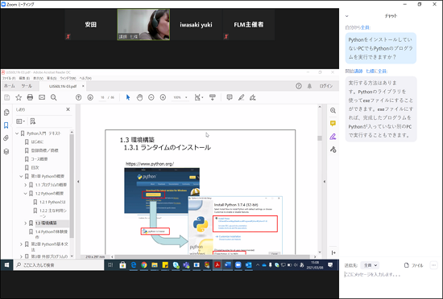Click the ファイル attach button in Zoom chat
Screen dimensions: 443x299
[x=414, y=265]
